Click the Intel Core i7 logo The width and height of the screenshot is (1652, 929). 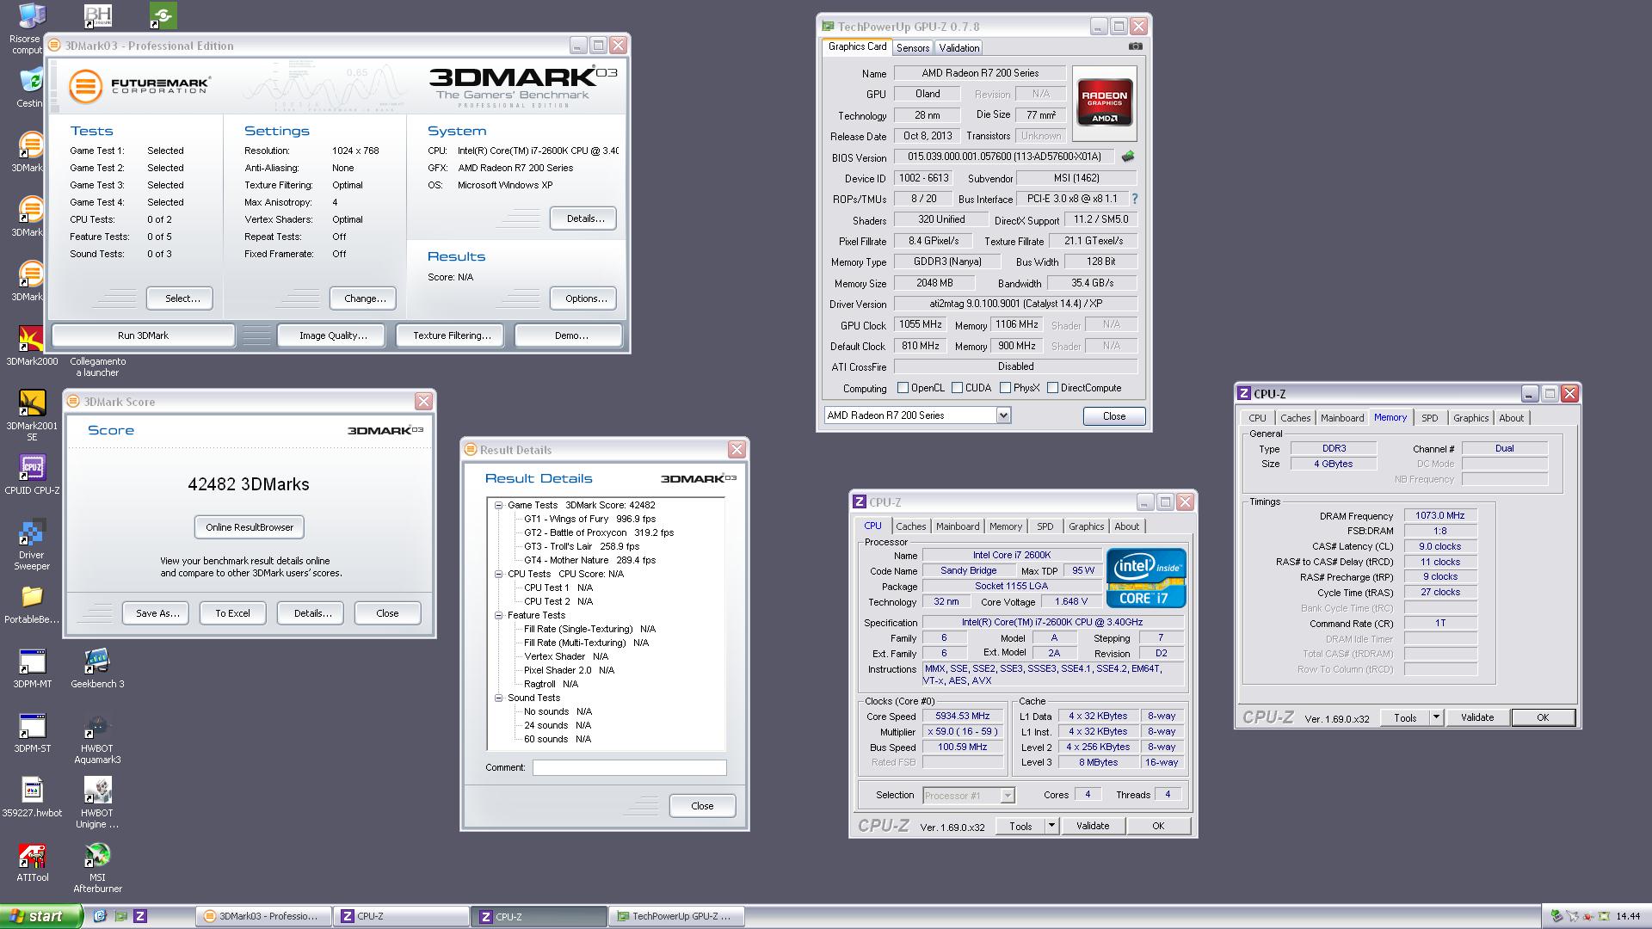(x=1146, y=577)
